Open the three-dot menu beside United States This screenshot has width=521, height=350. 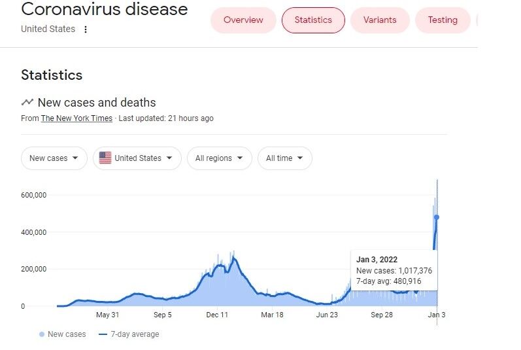pyautogui.click(x=86, y=29)
